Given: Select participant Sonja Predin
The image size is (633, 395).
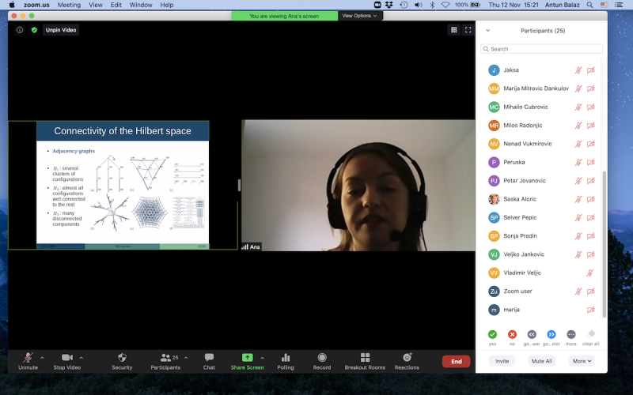Looking at the screenshot, I should click(541, 235).
